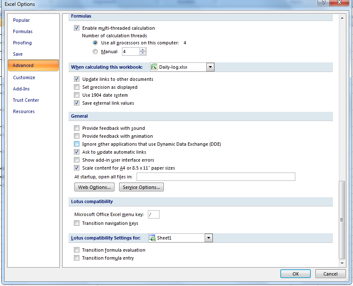353x286 pixels.
Task: Click the Service Options button
Action: pos(141,187)
